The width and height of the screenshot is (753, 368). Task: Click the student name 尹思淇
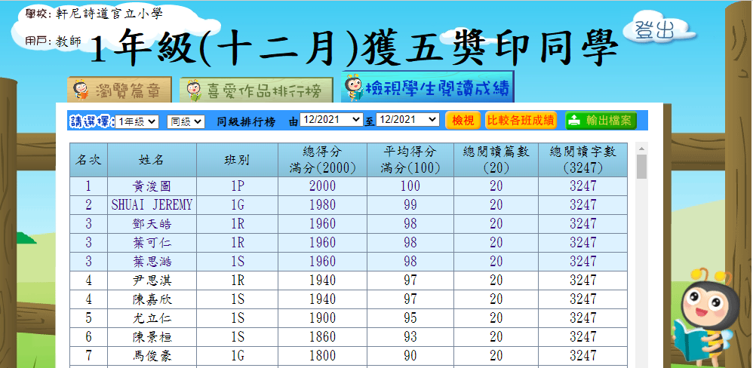(x=152, y=281)
